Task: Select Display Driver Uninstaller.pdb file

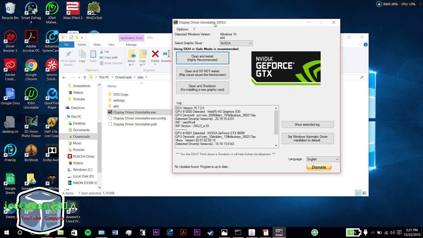Action: (132, 124)
